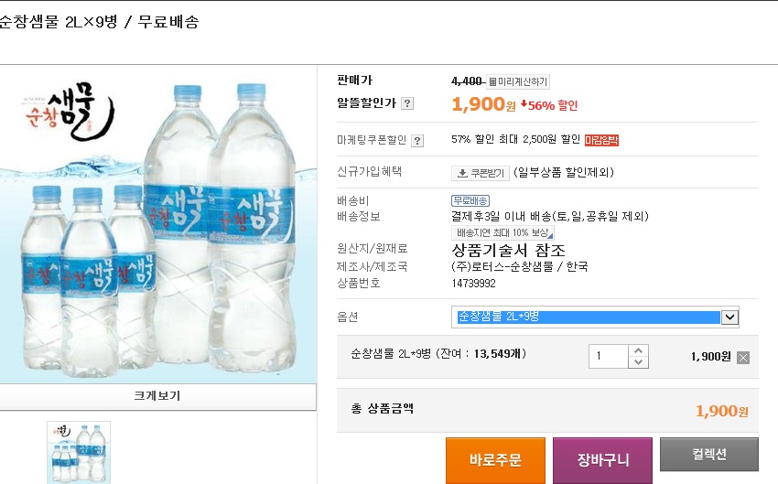Open the 미리계산하기 price calculator
778x484 pixels.
pos(518,82)
